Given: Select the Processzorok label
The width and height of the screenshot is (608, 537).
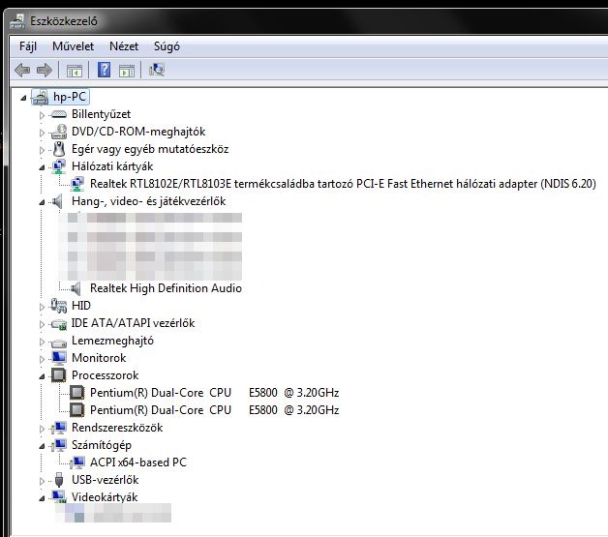Looking at the screenshot, I should (106, 375).
